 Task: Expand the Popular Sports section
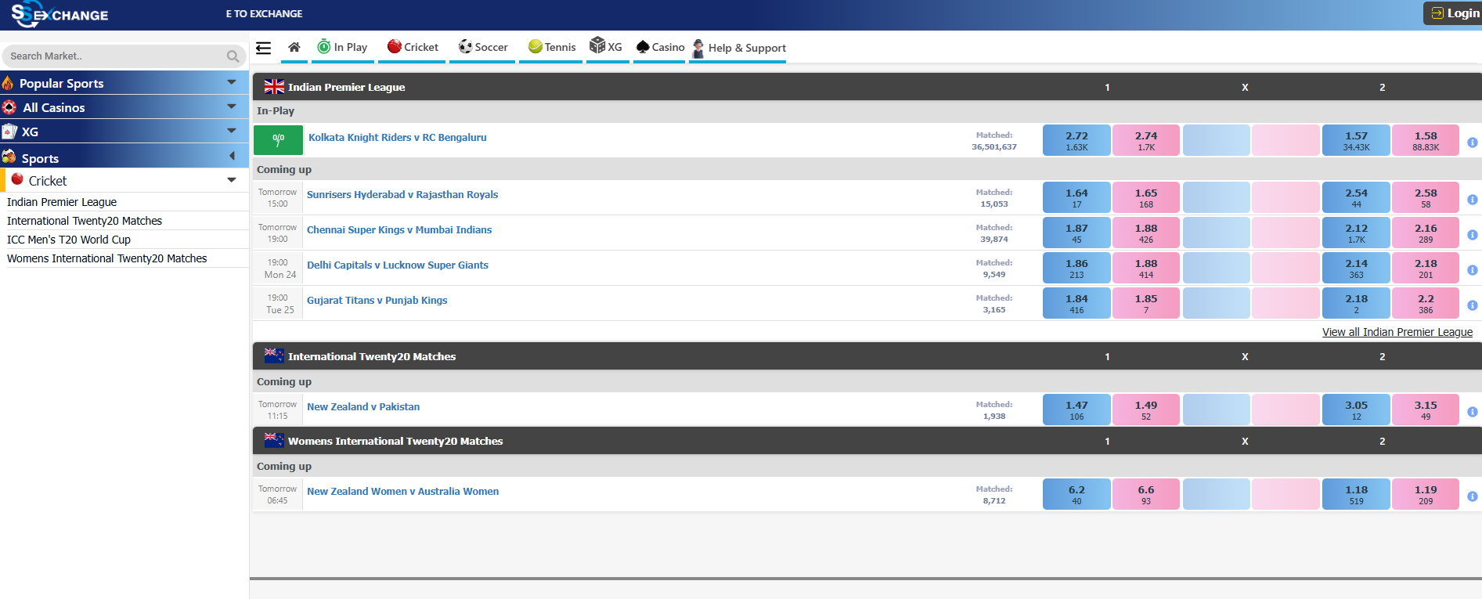(231, 83)
